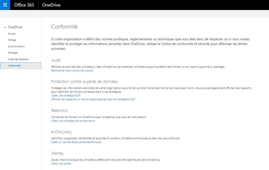Screen dimensions: 269x170
Task: Open the Office 365 app launcher grid
Action: pyautogui.click(x=5, y=5)
